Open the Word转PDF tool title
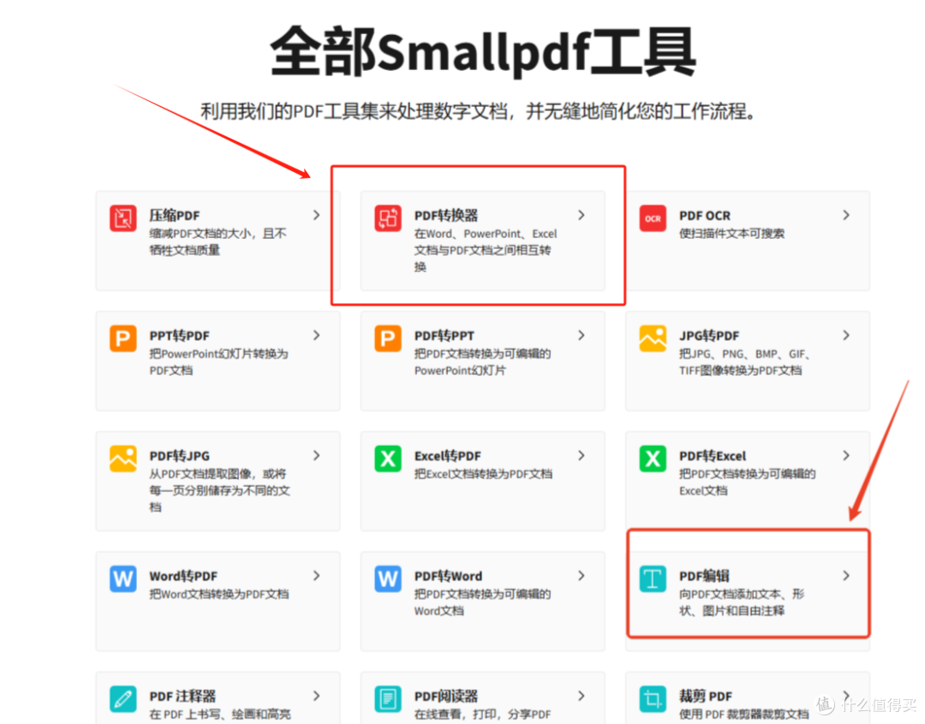The height and width of the screenshot is (724, 925). point(183,577)
